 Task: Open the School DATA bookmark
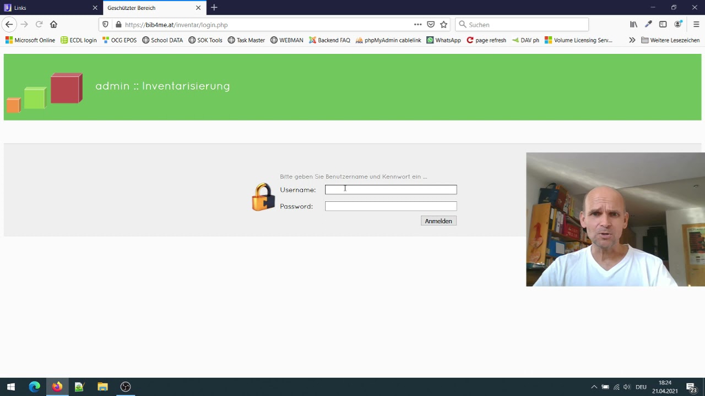162,40
